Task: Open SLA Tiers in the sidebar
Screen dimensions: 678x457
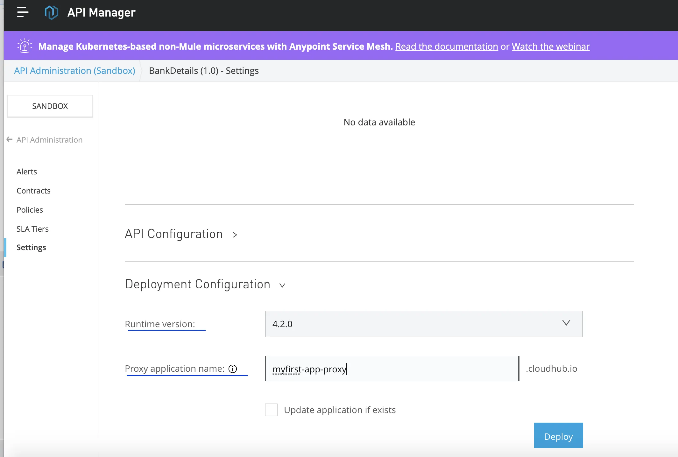Action: coord(32,229)
